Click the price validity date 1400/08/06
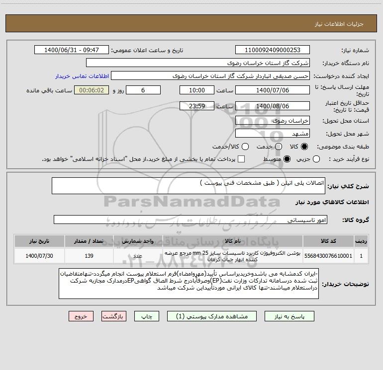 click(273, 106)
